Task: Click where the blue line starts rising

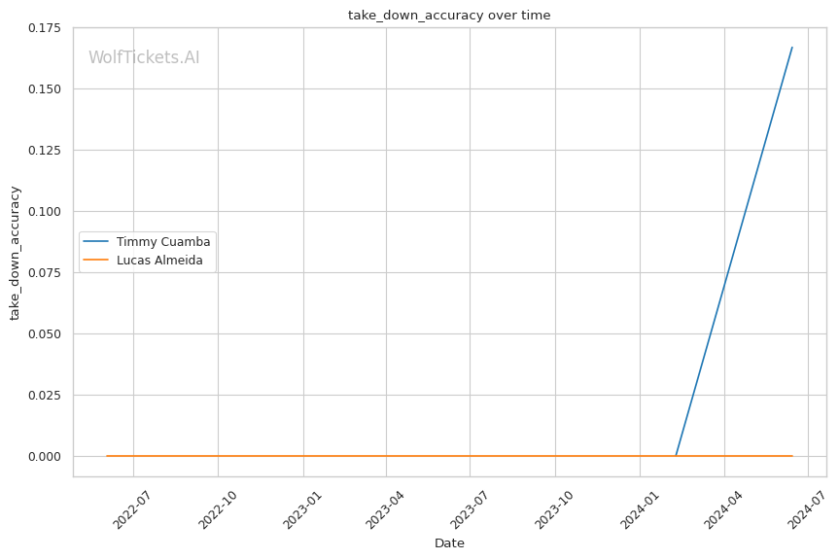Action: pos(677,455)
